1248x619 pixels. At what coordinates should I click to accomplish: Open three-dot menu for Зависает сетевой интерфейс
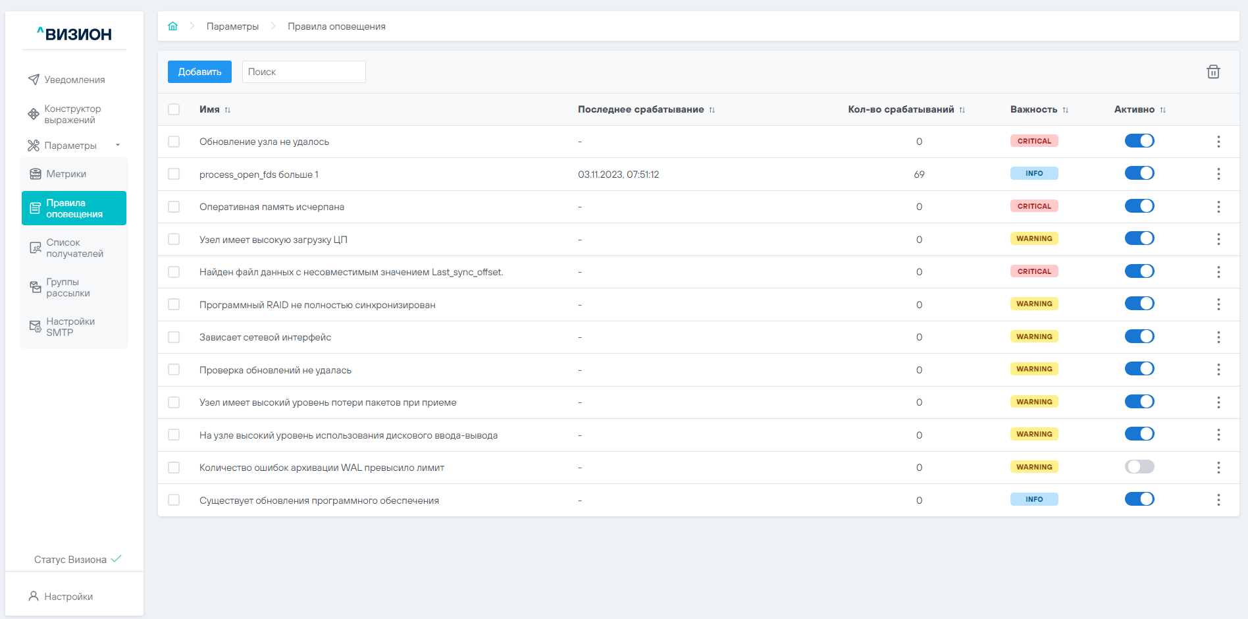(x=1218, y=337)
